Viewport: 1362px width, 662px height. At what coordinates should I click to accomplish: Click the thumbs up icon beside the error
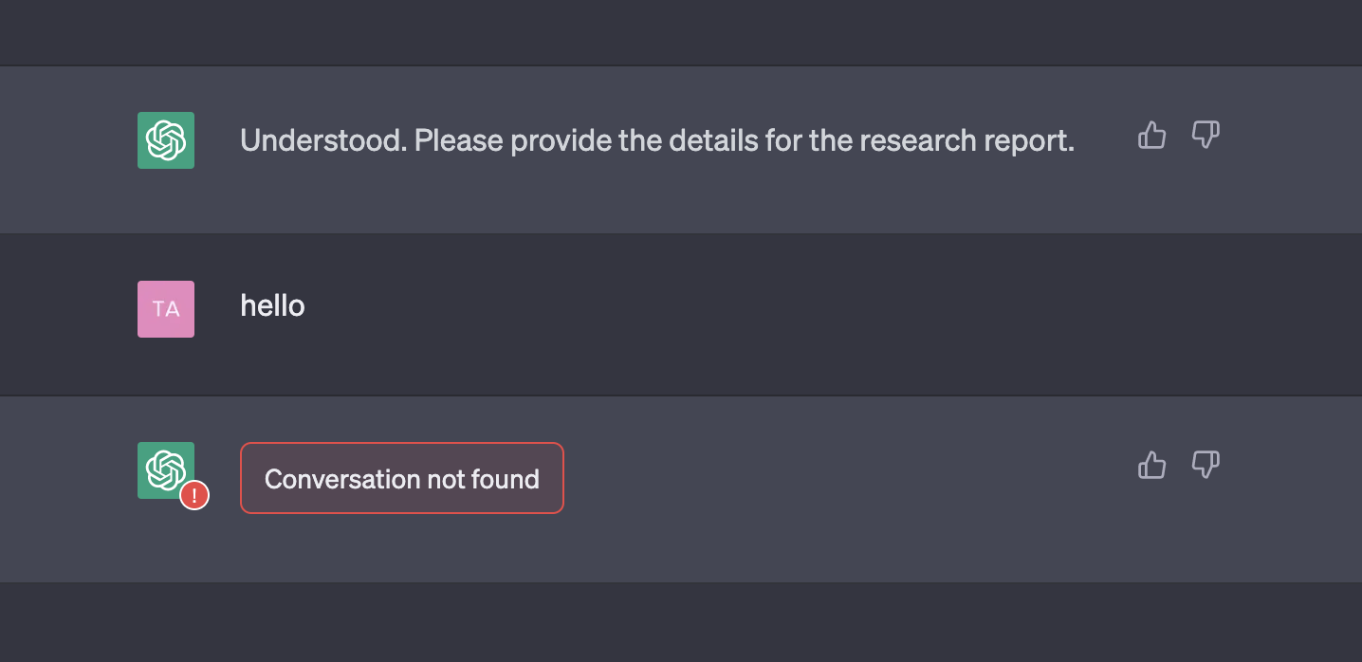tap(1151, 466)
